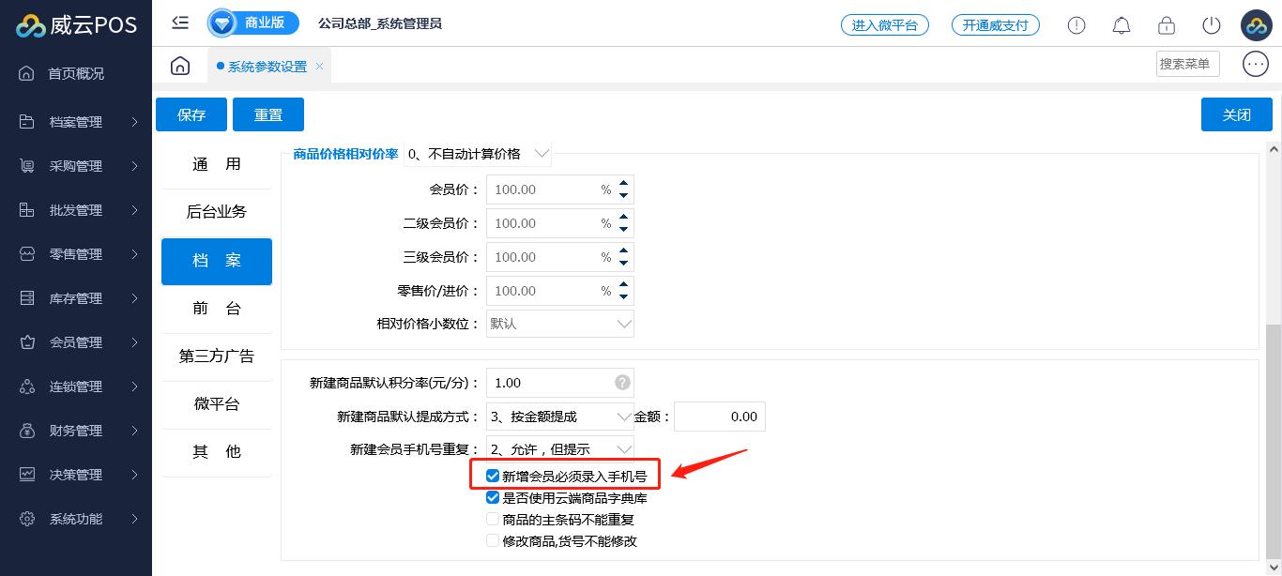
Task: Click the 保存 button
Action: pos(191,114)
